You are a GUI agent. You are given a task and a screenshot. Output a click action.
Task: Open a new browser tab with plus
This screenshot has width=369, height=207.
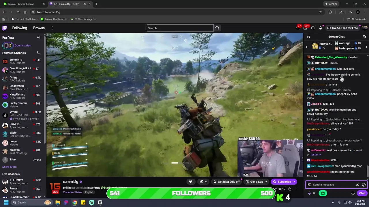coord(96,4)
